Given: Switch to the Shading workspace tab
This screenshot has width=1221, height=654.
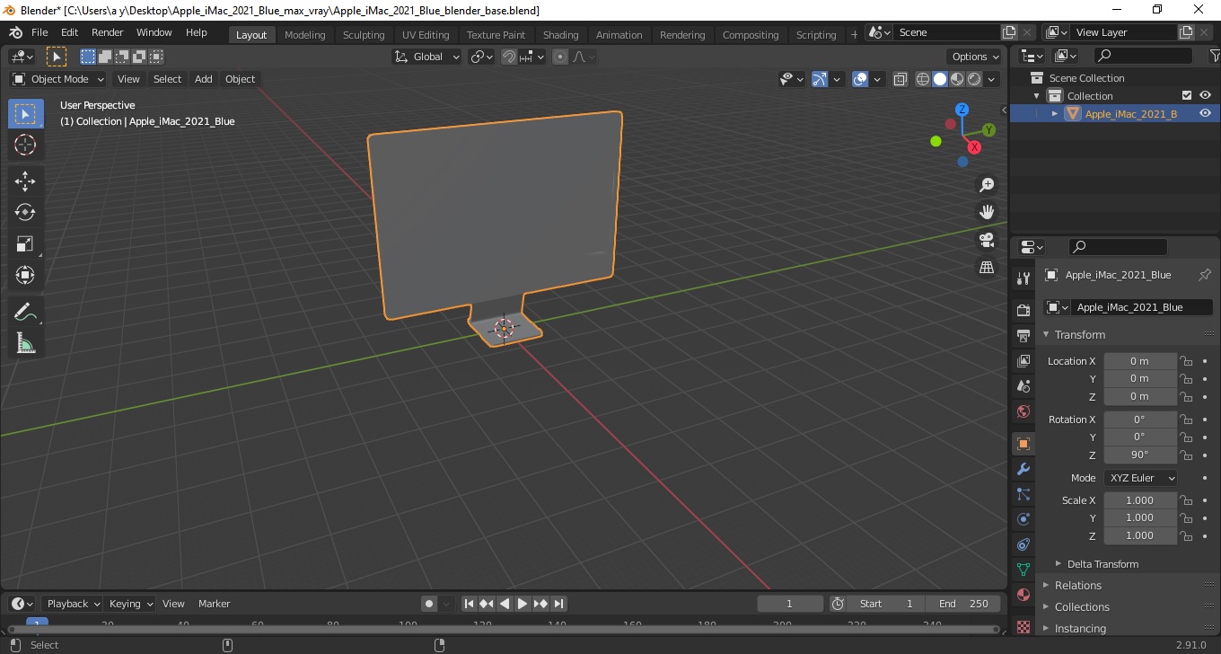Looking at the screenshot, I should (560, 35).
